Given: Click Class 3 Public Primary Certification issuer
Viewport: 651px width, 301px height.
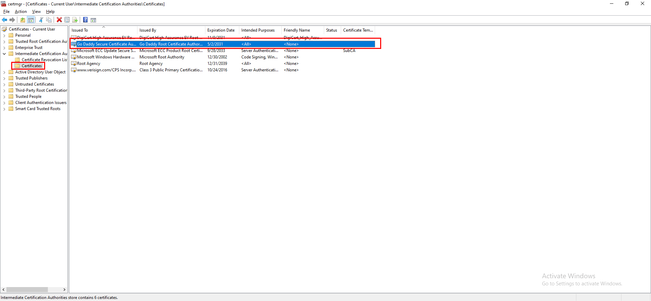Looking at the screenshot, I should (171, 70).
